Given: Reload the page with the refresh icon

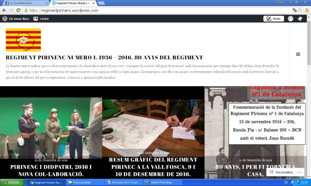Looking at the screenshot, I should point(18,11).
